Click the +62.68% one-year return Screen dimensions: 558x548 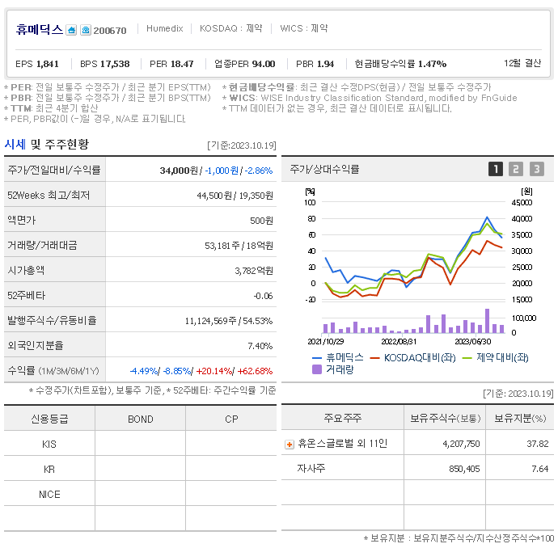click(x=255, y=371)
